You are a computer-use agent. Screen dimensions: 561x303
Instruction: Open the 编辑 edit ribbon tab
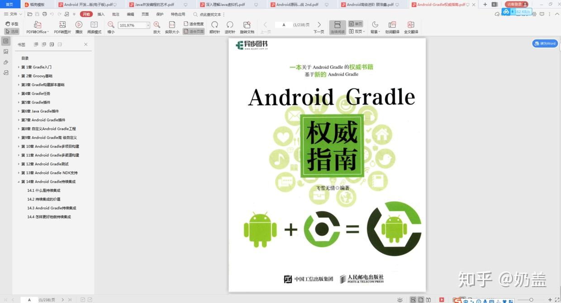(130, 14)
